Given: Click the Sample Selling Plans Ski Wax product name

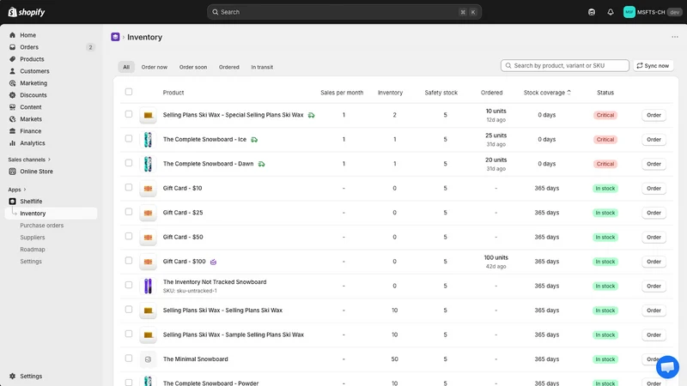Looking at the screenshot, I should pyautogui.click(x=233, y=335).
